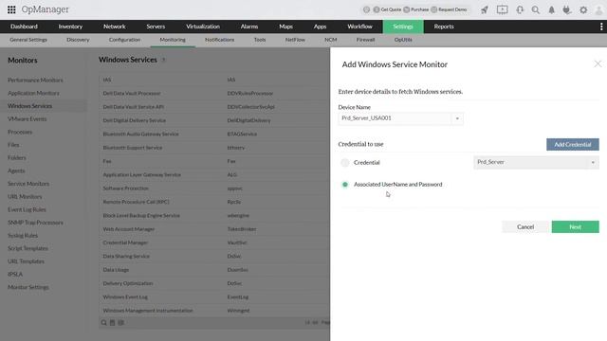This screenshot has height=341, width=607.
Task: Open SNMP Trap Processors in sidebar
Action: [35, 223]
